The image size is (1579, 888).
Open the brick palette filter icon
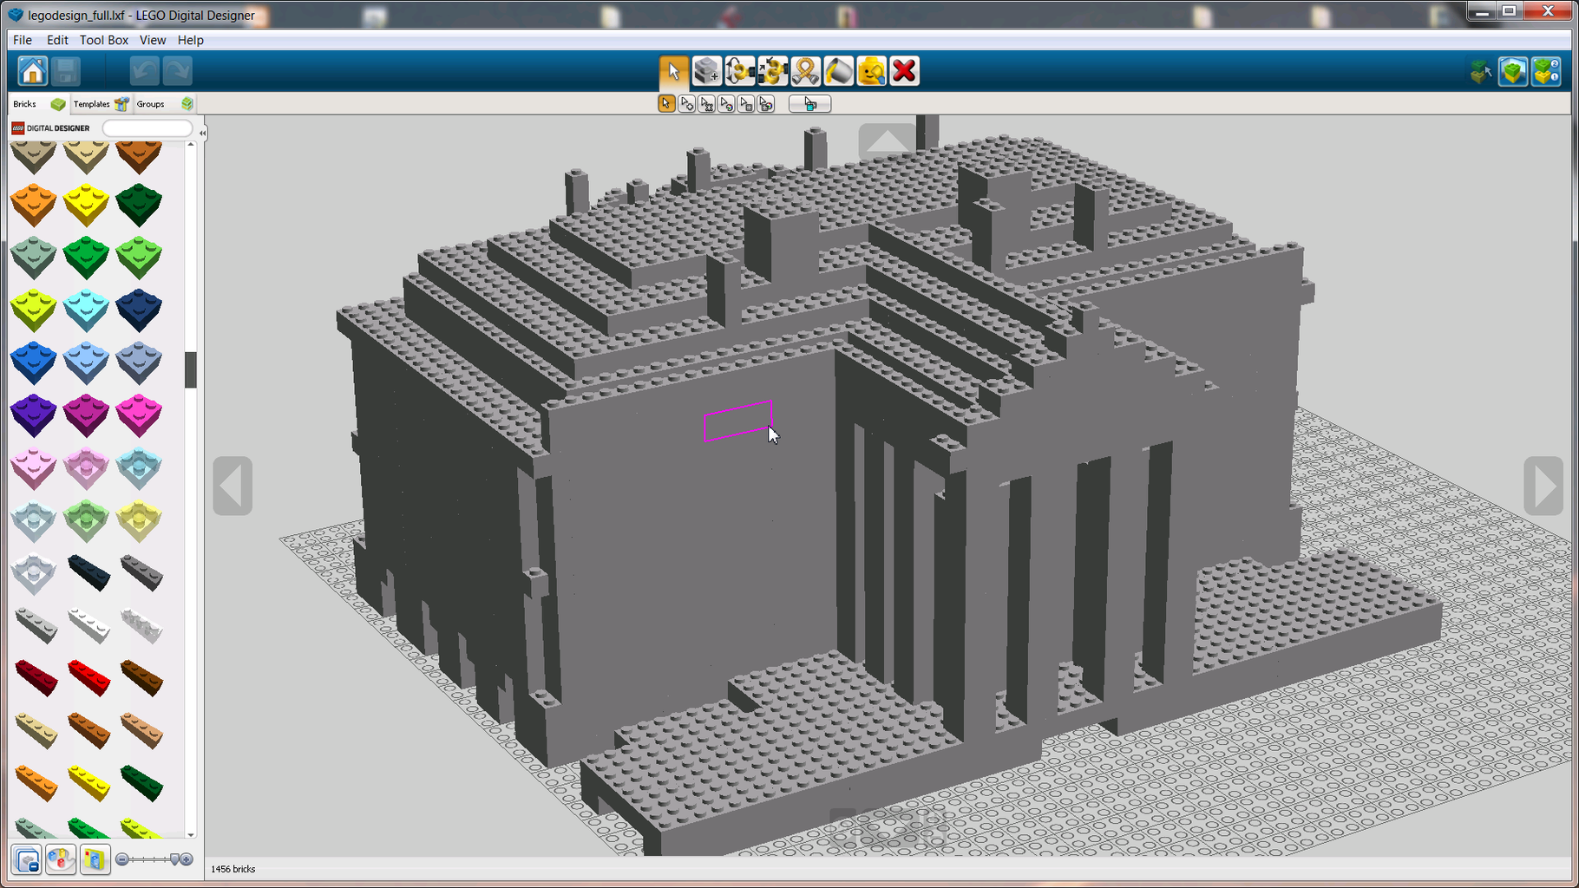click(26, 859)
